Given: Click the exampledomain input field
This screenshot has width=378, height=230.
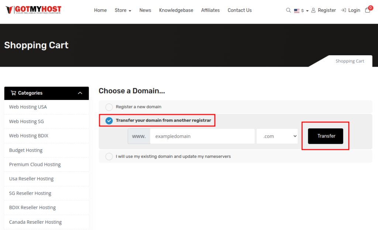Looking at the screenshot, I should pyautogui.click(x=202, y=136).
